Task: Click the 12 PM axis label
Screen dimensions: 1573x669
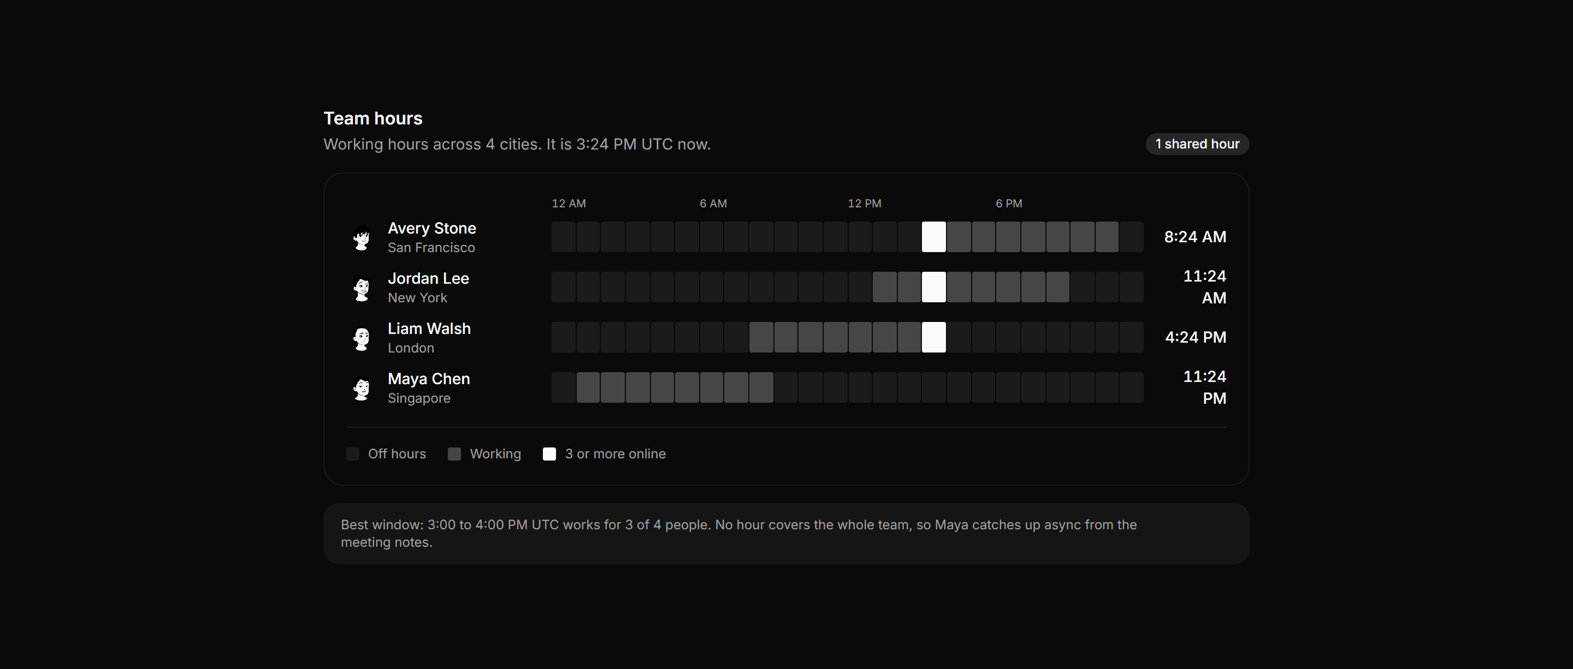Action: [864, 204]
